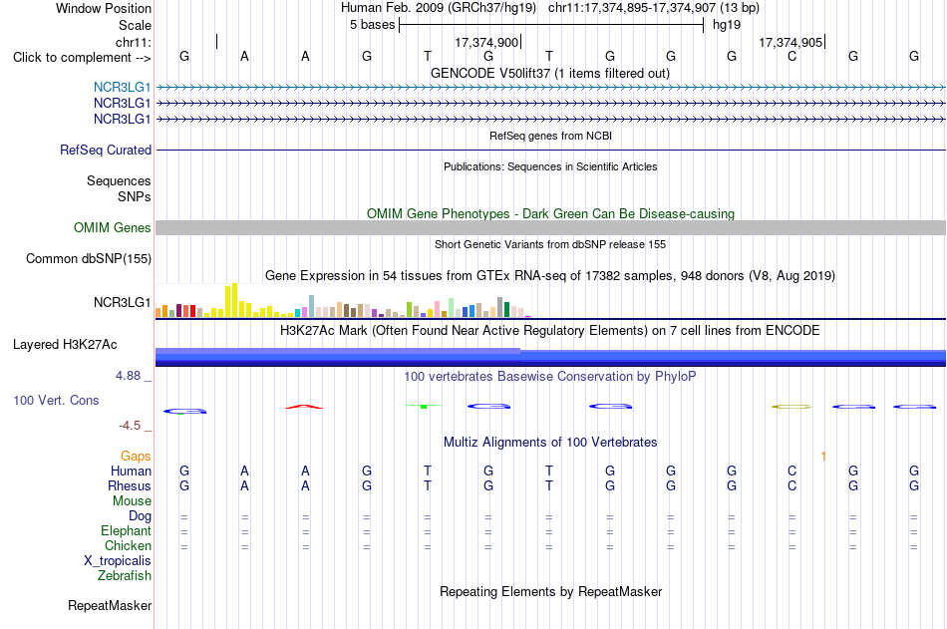Open the Common dbSNP(155) track label

tap(88, 258)
